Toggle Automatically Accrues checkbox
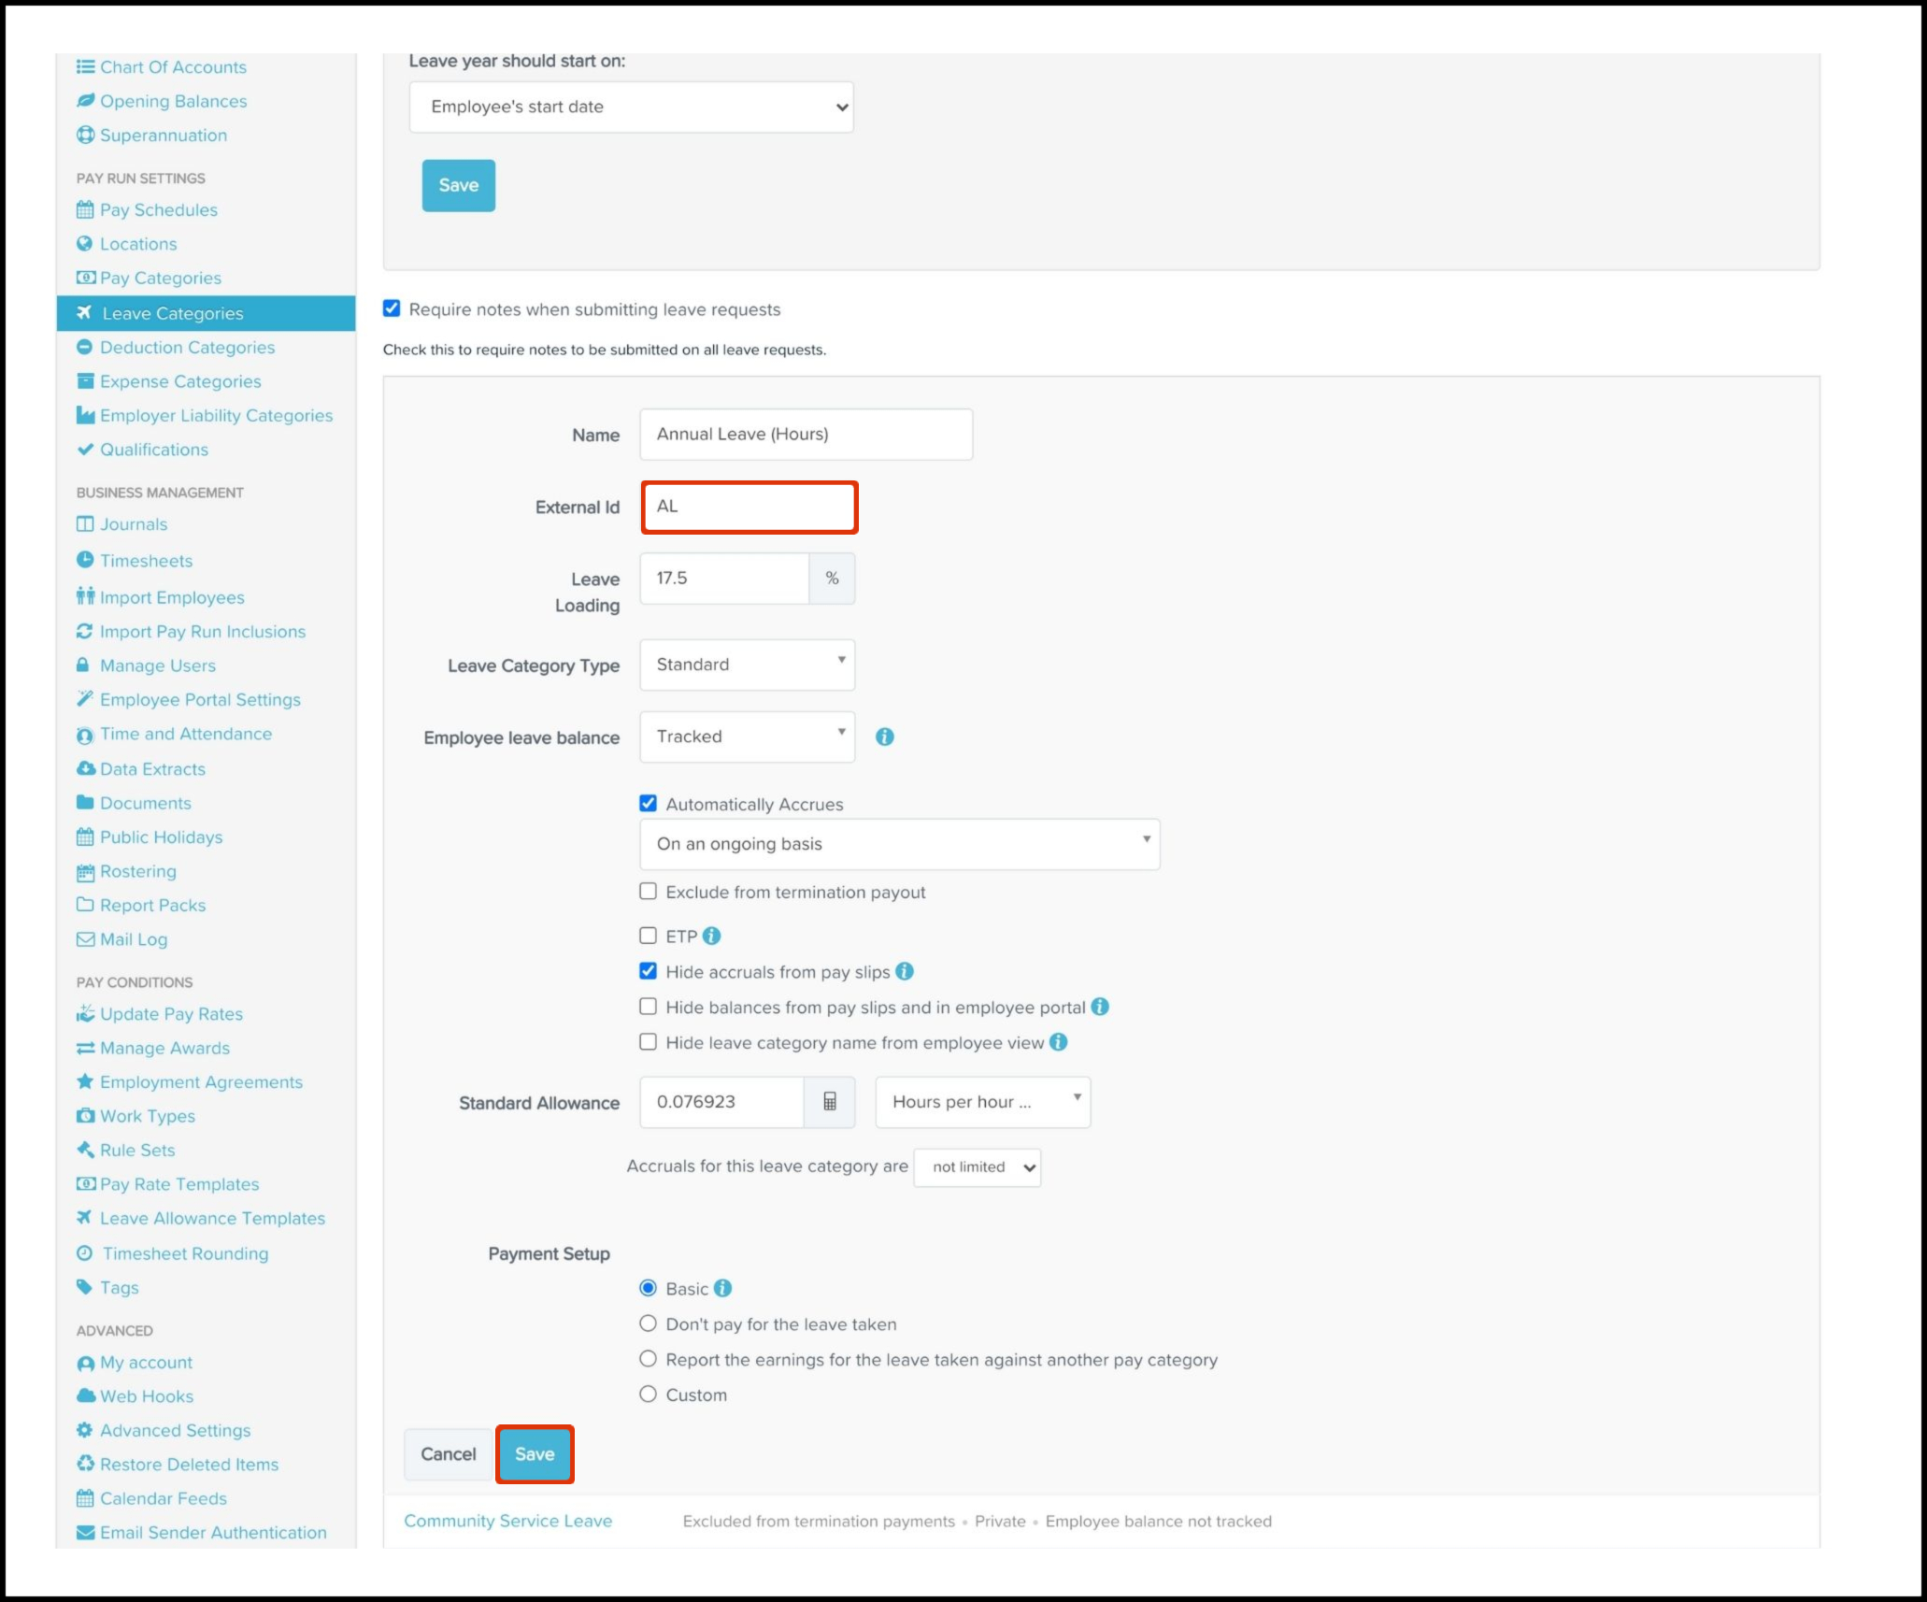 [x=648, y=803]
